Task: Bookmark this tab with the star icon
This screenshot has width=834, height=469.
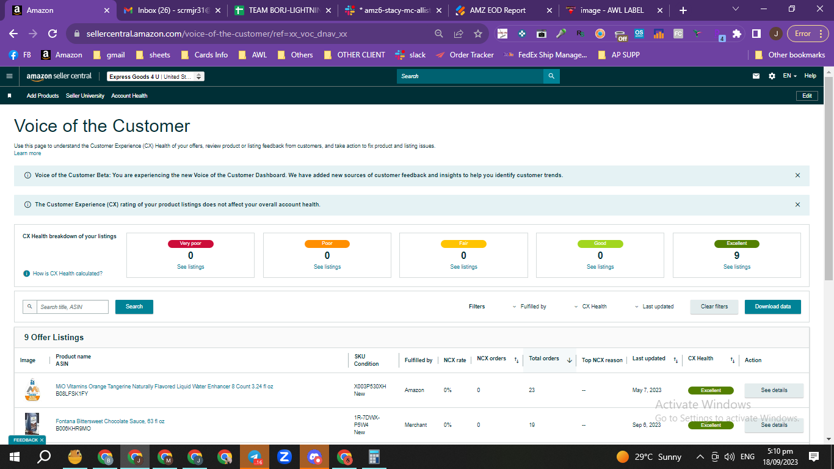Action: click(478, 34)
